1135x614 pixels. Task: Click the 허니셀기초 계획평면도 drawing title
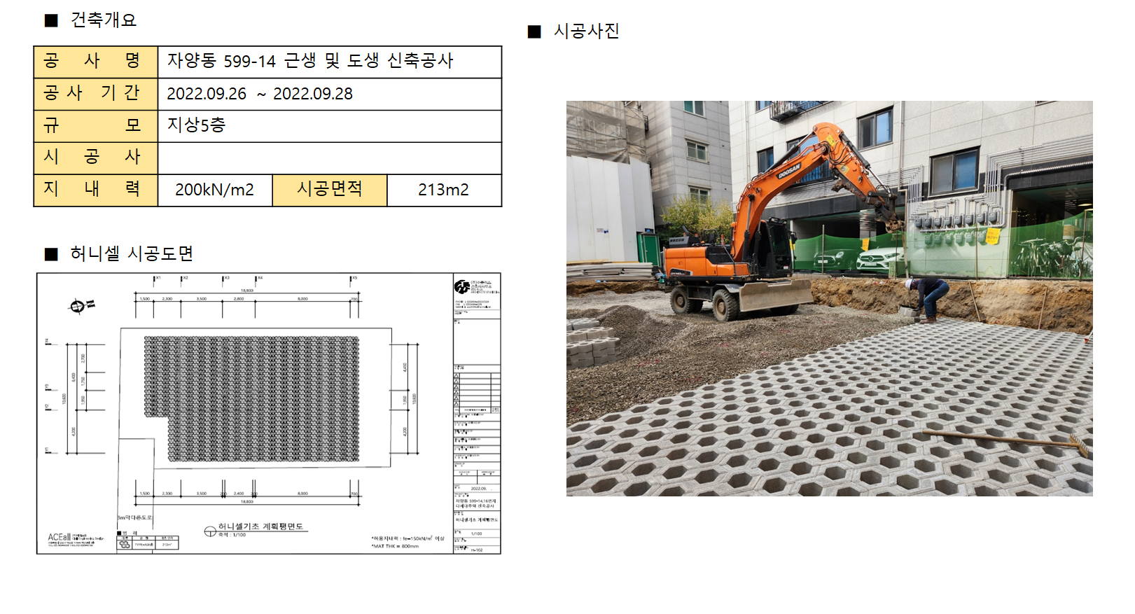[260, 526]
